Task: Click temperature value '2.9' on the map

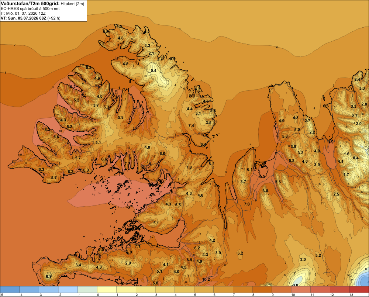Action: coord(128,263)
